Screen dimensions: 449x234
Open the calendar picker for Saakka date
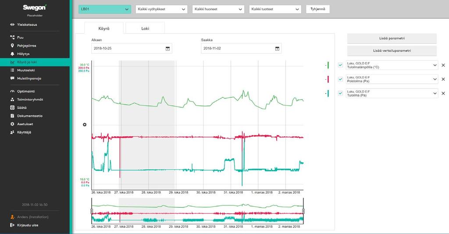coord(277,49)
